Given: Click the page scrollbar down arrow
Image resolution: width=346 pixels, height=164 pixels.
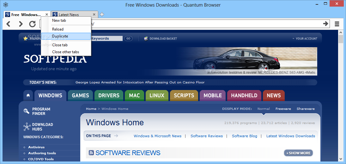Looking at the screenshot, I should 341,159.
